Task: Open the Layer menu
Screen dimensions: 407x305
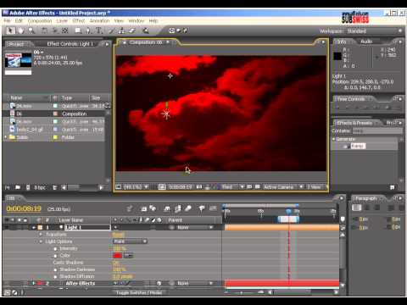Action: (62, 21)
